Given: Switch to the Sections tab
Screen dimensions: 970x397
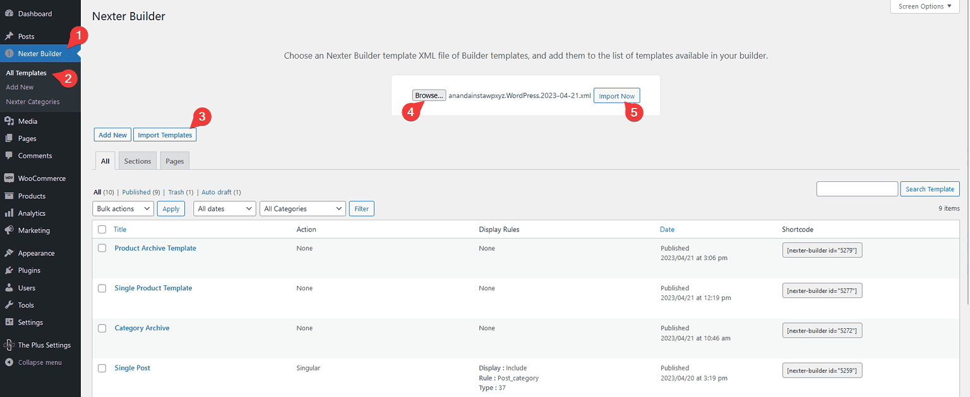Looking at the screenshot, I should click(x=137, y=160).
